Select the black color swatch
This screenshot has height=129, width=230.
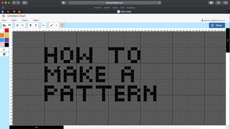[x=6, y=45]
